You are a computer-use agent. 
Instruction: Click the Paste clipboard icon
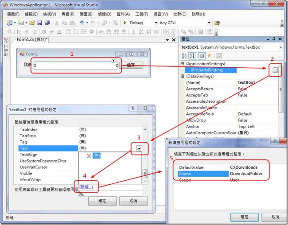tap(72, 23)
